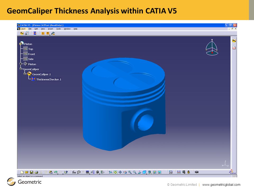Click the red PCS icon in right toolbar
The height and width of the screenshot is (190, 254).
(234, 48)
